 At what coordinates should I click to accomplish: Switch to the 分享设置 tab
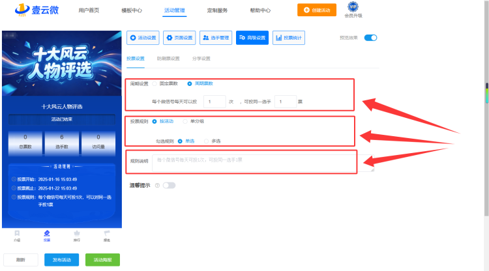[x=201, y=59]
